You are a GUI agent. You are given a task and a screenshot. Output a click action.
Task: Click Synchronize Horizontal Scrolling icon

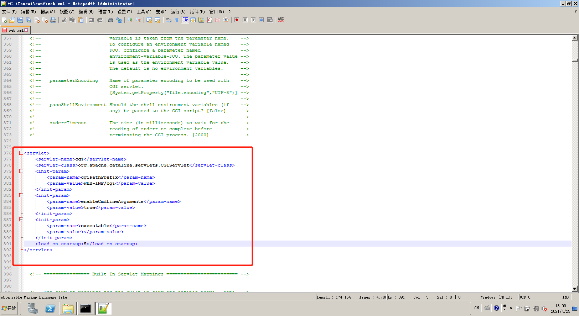pos(157,20)
